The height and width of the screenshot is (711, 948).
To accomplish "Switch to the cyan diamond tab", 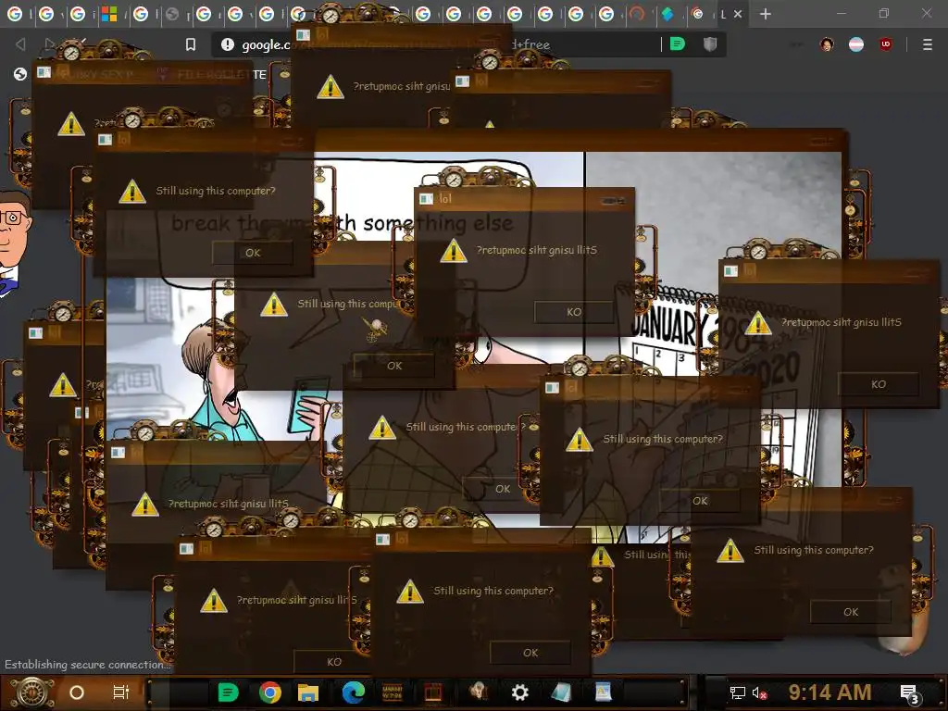I will coord(668,14).
